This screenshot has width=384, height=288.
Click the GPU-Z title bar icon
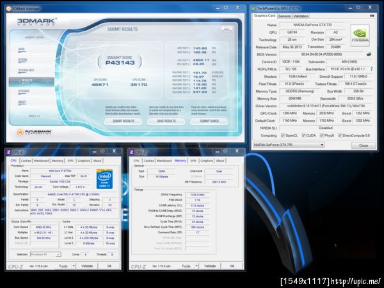pos(253,8)
